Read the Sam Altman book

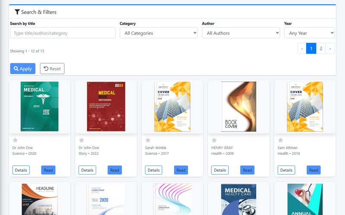pyautogui.click(x=314, y=170)
